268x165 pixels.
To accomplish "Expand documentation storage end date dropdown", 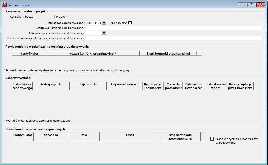I will (x=104, y=33).
